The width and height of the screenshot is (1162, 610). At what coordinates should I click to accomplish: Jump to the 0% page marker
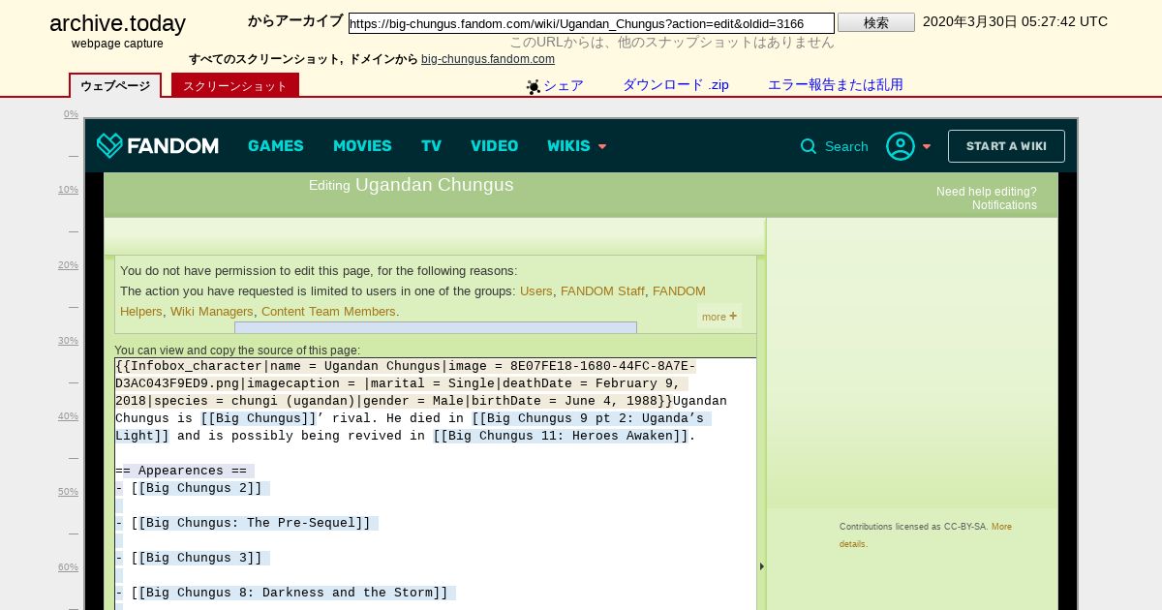71,114
